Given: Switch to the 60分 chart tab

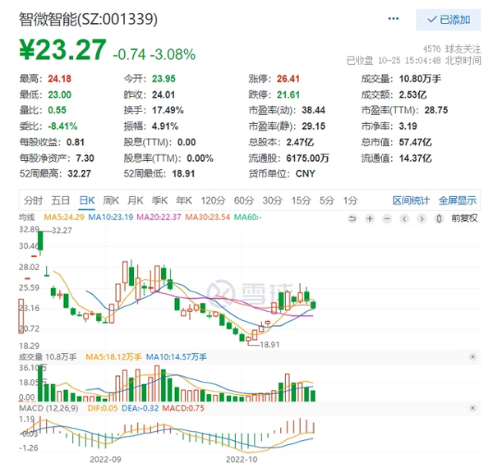Looking at the screenshot, I should click(x=244, y=200).
